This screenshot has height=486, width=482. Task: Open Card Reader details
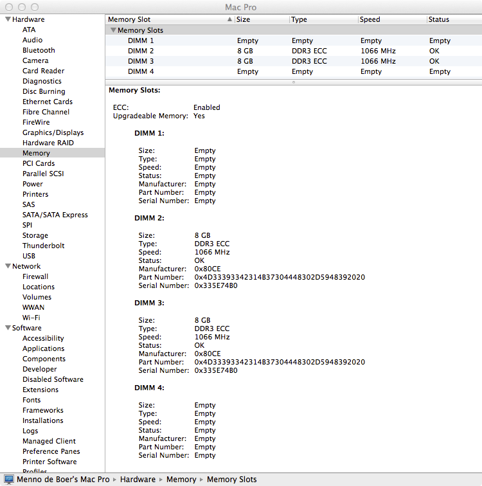[x=43, y=70]
